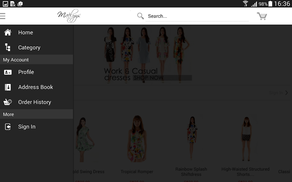The height and width of the screenshot is (182, 292).
Task: Tap the Order History basket icon
Action: coord(8,102)
